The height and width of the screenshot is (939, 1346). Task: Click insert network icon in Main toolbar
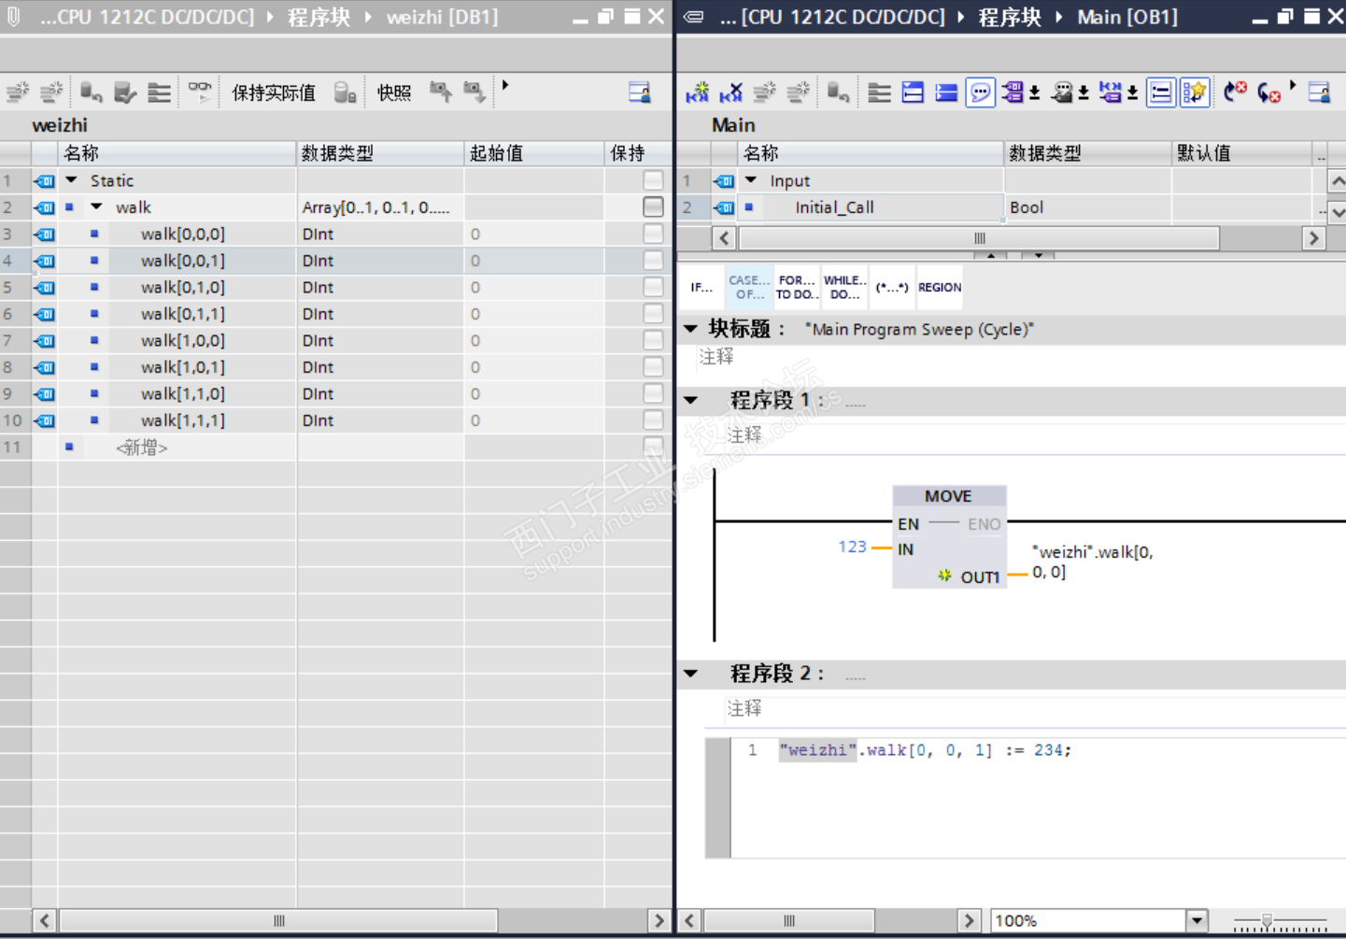(x=698, y=92)
